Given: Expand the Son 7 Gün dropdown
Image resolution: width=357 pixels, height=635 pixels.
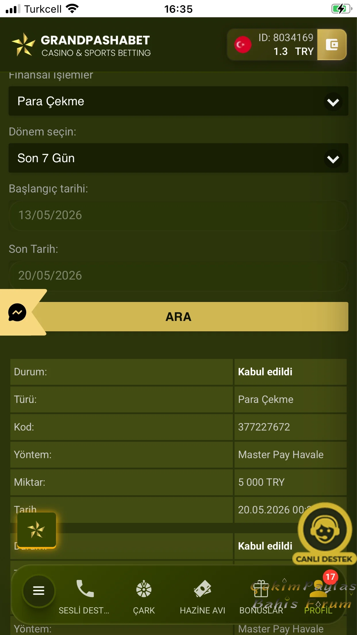Looking at the screenshot, I should coord(178,158).
